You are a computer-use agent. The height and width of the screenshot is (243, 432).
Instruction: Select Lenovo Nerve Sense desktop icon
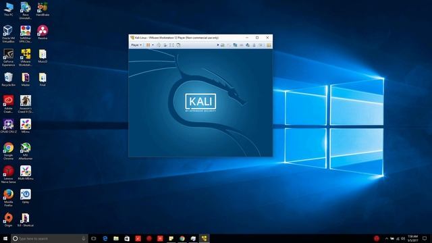[x=8, y=174]
